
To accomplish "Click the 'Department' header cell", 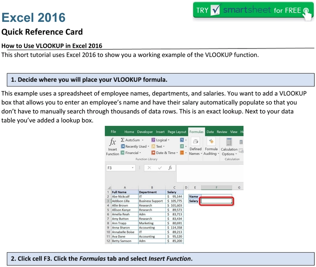I will pos(152,192).
